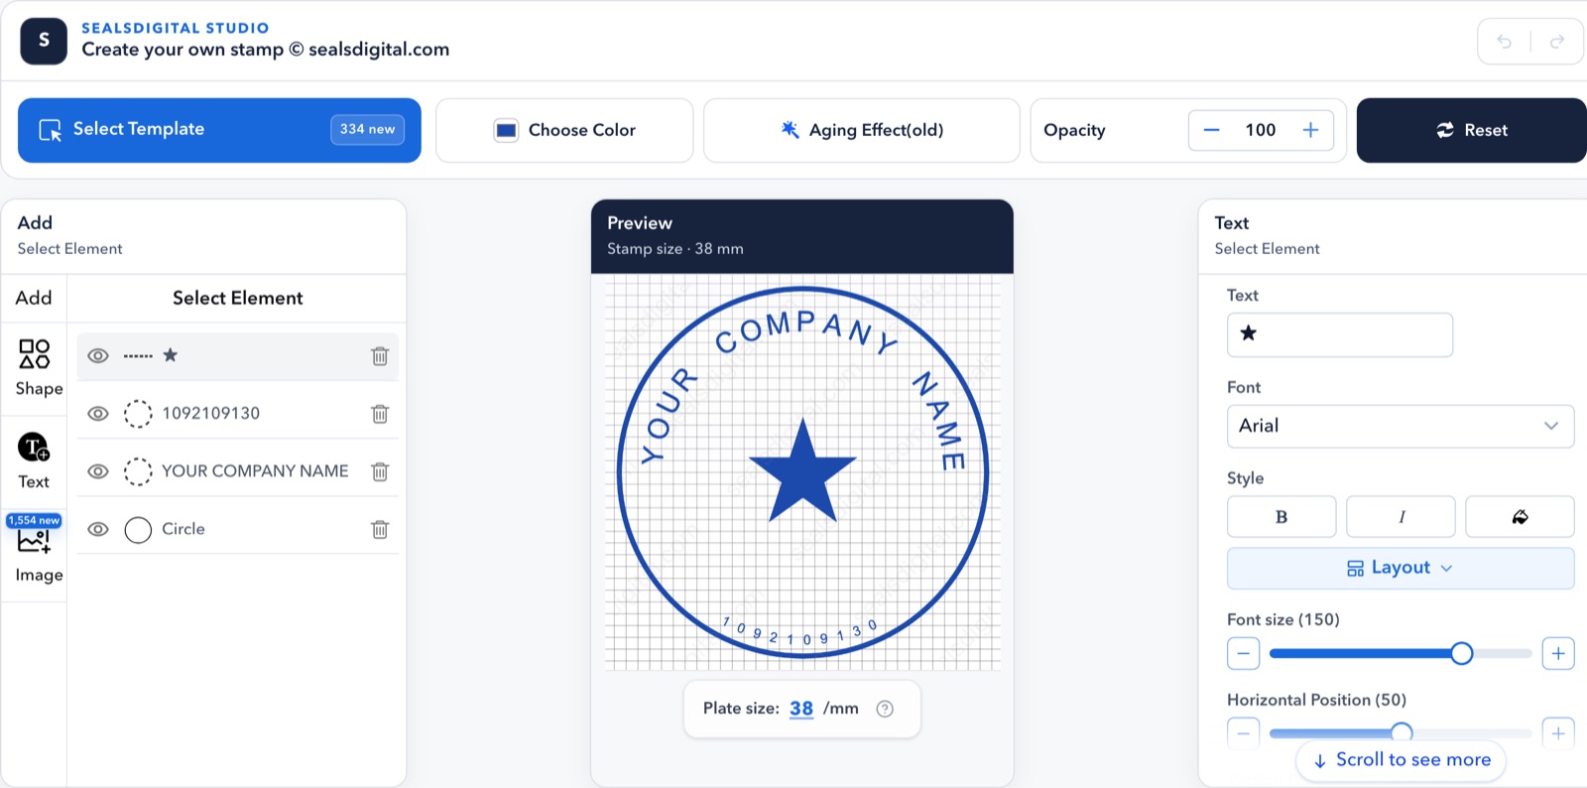Toggle italic text style
The image size is (1587, 788).
point(1401,517)
